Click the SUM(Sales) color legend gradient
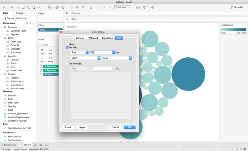Viewport: 248px width, 151px height. 233,29
